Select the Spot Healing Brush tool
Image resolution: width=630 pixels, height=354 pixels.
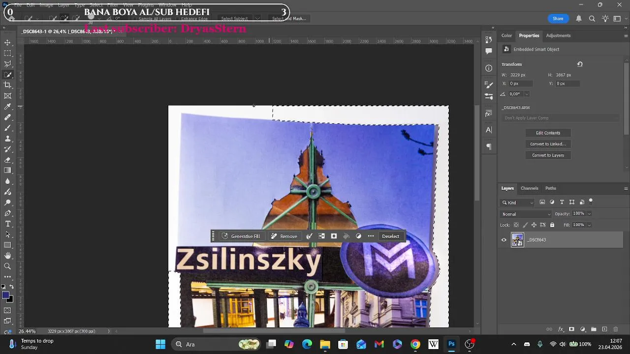point(7,118)
